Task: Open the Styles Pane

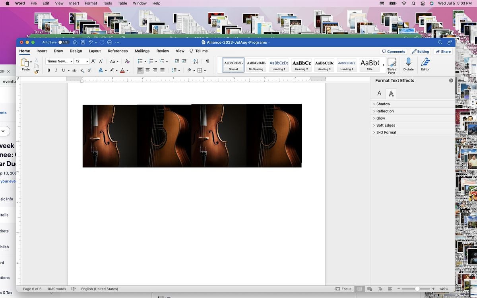Action: [x=392, y=66]
